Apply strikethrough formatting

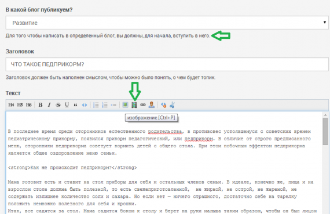[x=58, y=105]
